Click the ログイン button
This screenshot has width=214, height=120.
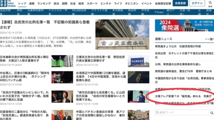pyautogui.click(x=197, y=3)
